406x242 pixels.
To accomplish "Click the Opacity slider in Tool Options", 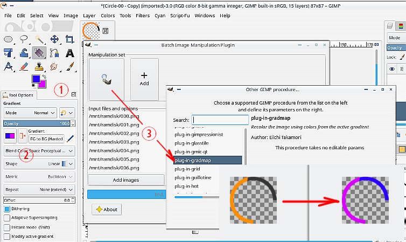I will click(37, 123).
